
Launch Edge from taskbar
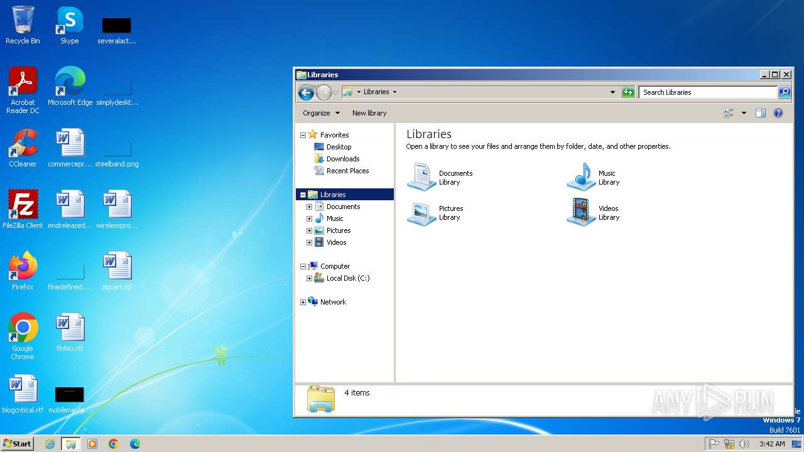(x=135, y=444)
